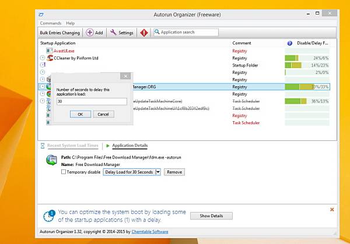Viewport: 350px width, 244px height.
Task: Click the red warning diamond toolbar icon
Action: [144, 33]
